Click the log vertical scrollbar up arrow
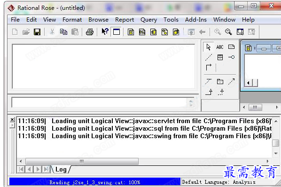Screen dimensions: 281x187 276,121
